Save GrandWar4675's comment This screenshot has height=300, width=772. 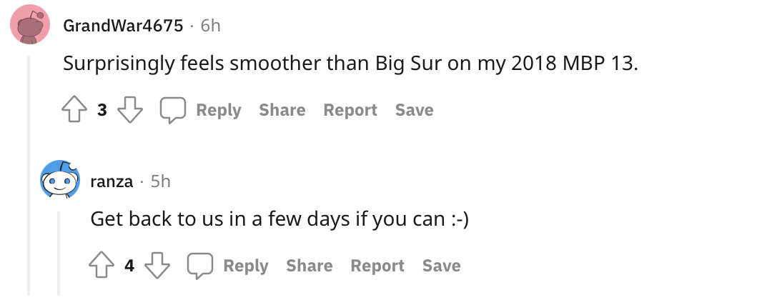coord(414,110)
